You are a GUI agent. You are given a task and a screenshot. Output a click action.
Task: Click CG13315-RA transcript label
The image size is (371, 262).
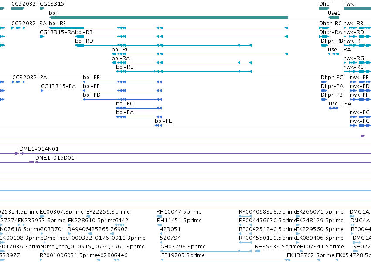pyautogui.click(x=57, y=32)
